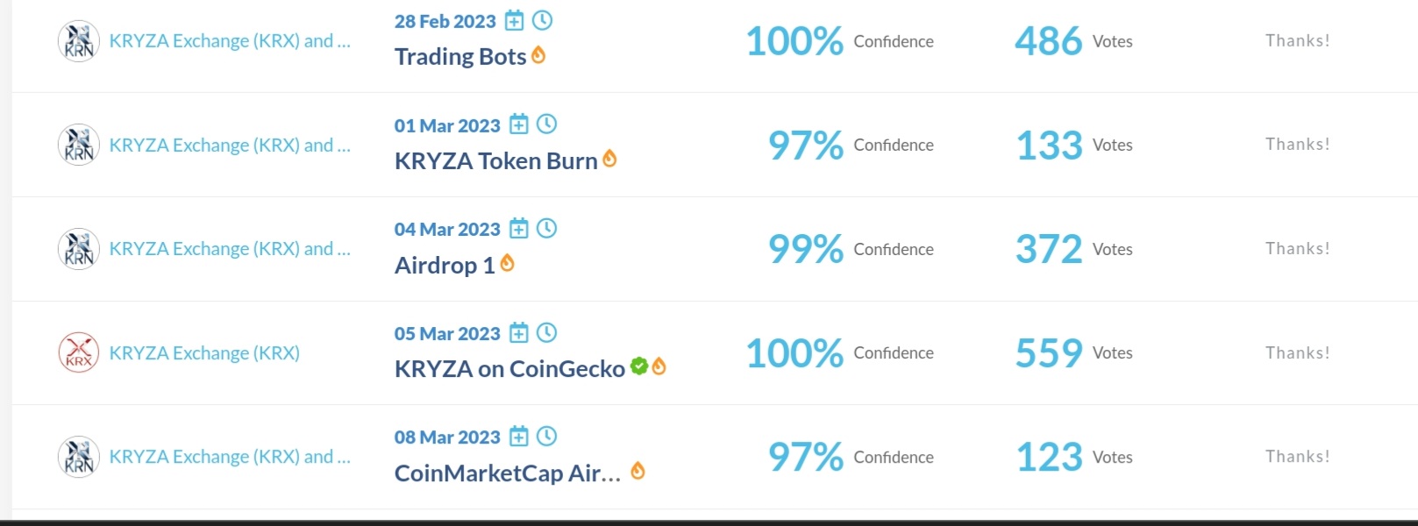
Task: Open the Trading Bots event
Action: (x=460, y=57)
